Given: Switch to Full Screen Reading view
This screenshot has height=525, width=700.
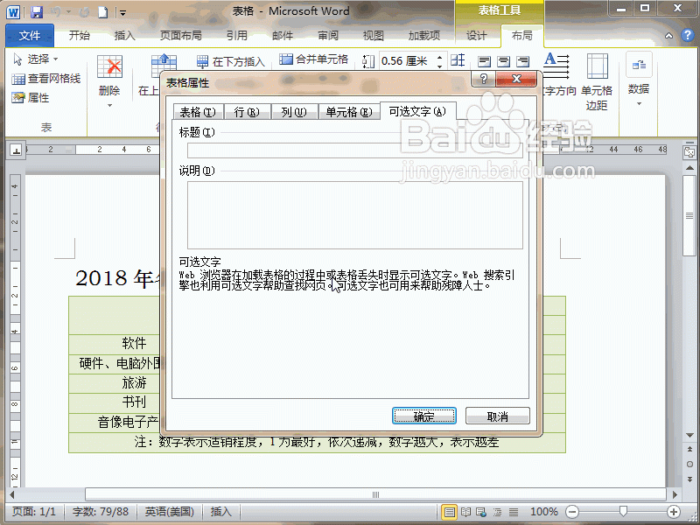Looking at the screenshot, I should click(x=465, y=512).
